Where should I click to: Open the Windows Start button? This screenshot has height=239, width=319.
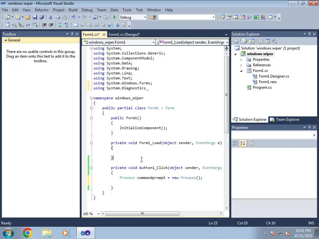click(x=8, y=233)
